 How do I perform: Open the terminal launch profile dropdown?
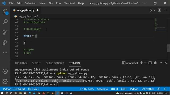[x=145, y=63]
